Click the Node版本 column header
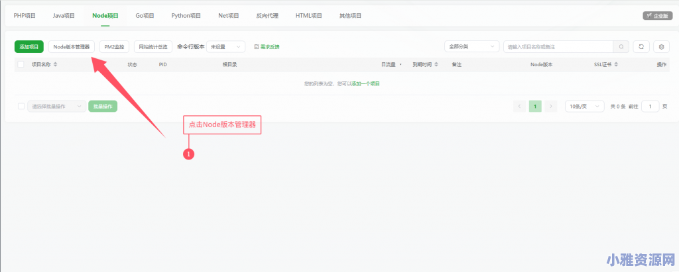The image size is (679, 272). 541,64
